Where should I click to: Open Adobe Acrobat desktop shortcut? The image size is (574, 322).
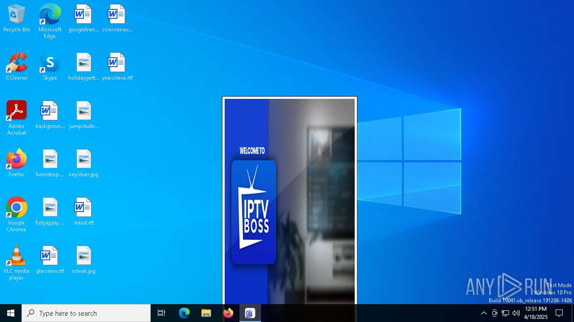click(x=17, y=118)
